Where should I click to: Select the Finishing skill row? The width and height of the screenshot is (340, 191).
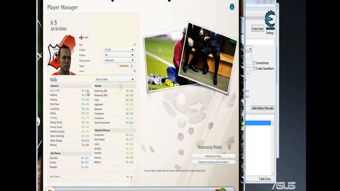tap(70, 100)
